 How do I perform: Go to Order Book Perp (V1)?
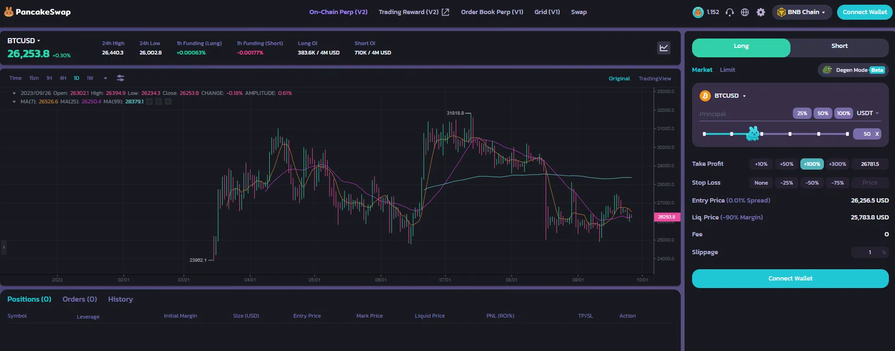[x=492, y=12]
